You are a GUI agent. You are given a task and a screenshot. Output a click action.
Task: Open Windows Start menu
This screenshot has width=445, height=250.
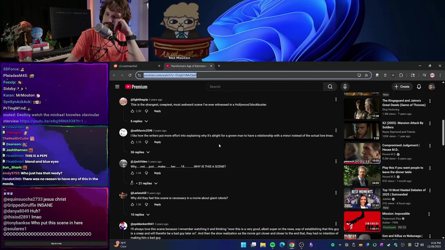click(x=244, y=245)
